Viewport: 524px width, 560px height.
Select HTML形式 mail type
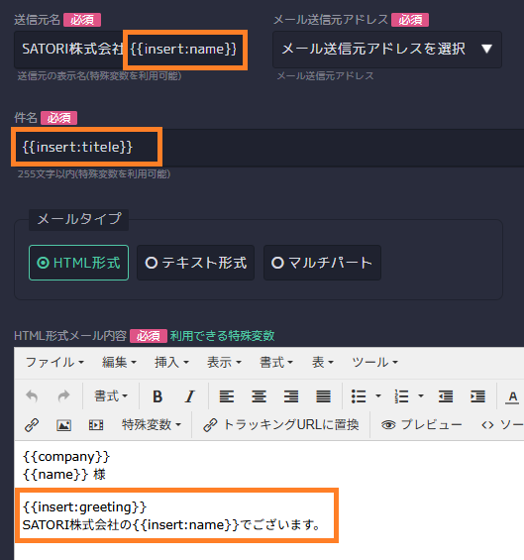[78, 263]
